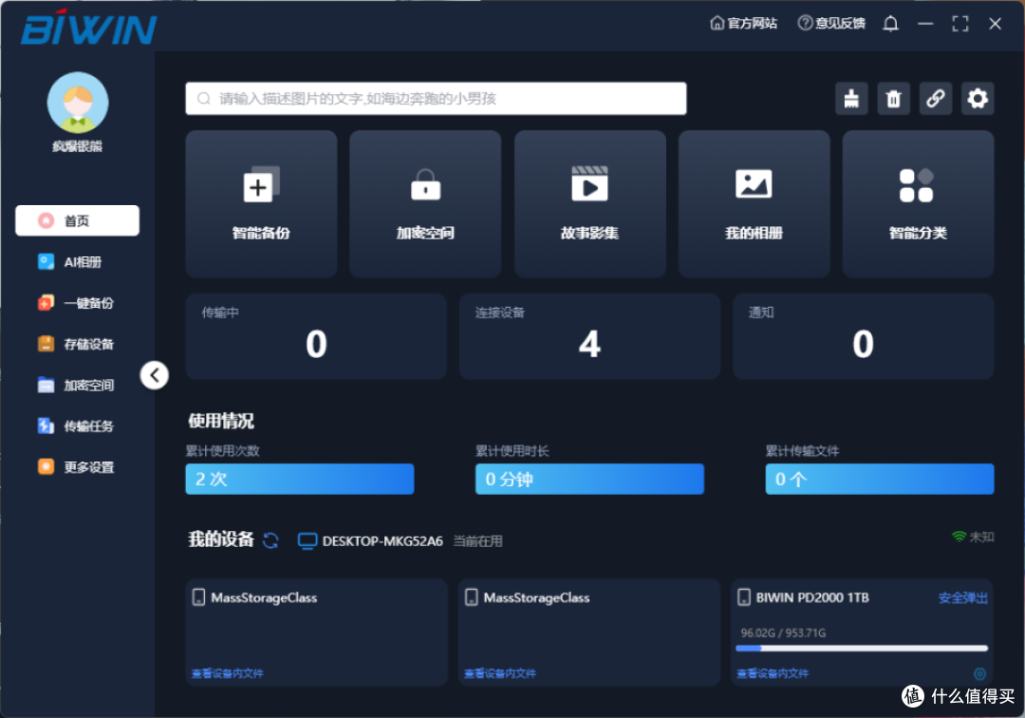This screenshot has width=1025, height=718.
Task: Click the BIWIN PD2000 storage progress bar
Action: click(862, 649)
